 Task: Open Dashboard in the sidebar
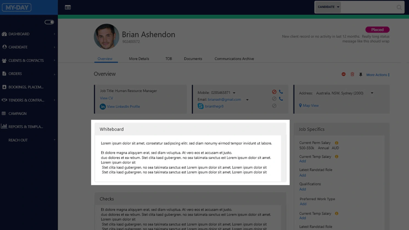(19, 34)
